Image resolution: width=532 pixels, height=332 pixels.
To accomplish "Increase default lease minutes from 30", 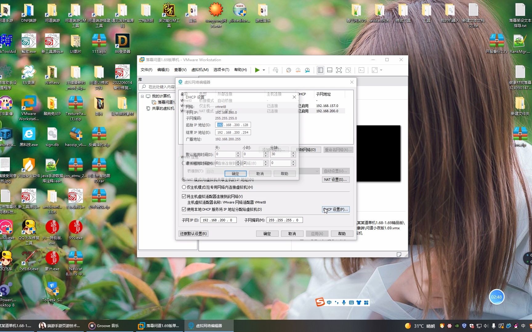I will [x=293, y=153].
